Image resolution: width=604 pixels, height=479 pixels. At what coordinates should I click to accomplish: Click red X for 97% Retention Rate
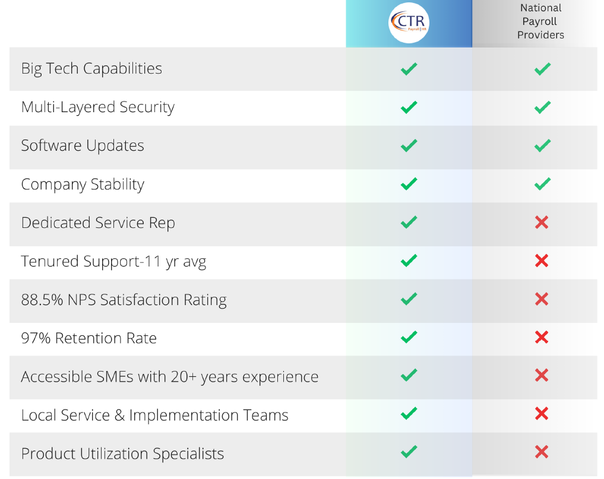tap(542, 337)
